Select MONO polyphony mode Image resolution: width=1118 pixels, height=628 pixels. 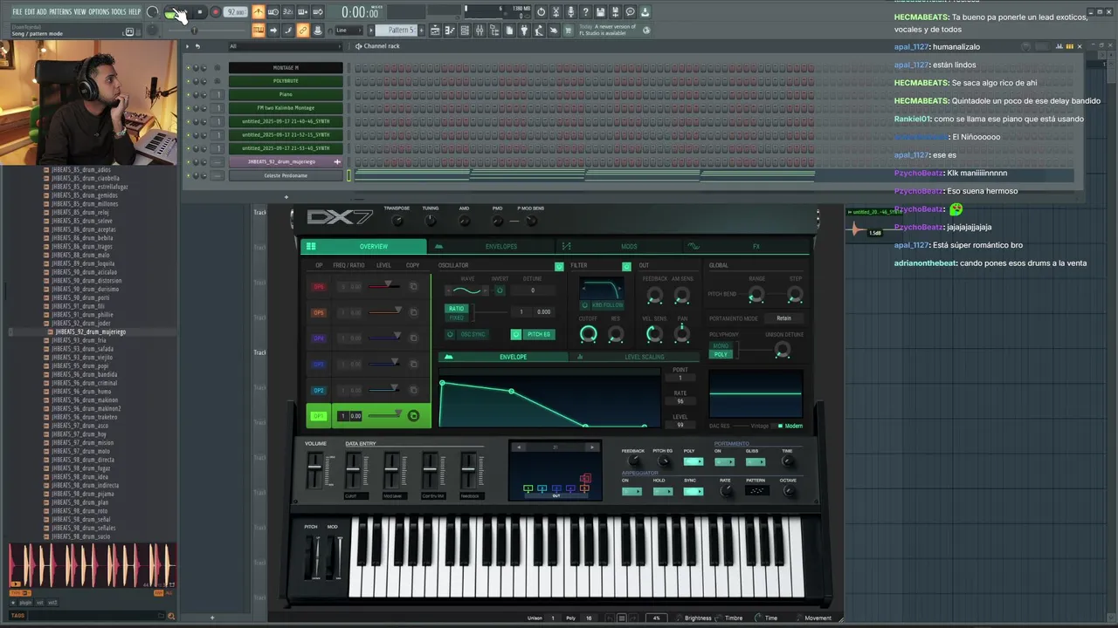[x=721, y=345]
